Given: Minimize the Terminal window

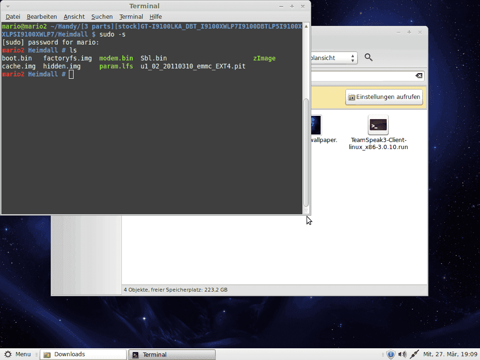Looking at the screenshot, I should [x=281, y=7].
